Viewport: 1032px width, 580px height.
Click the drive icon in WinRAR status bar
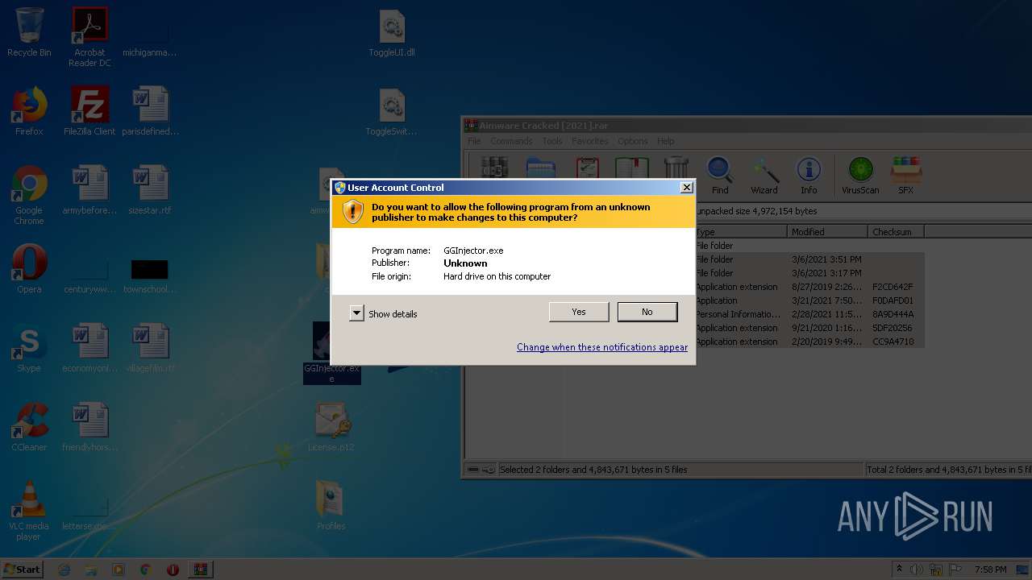pos(473,470)
